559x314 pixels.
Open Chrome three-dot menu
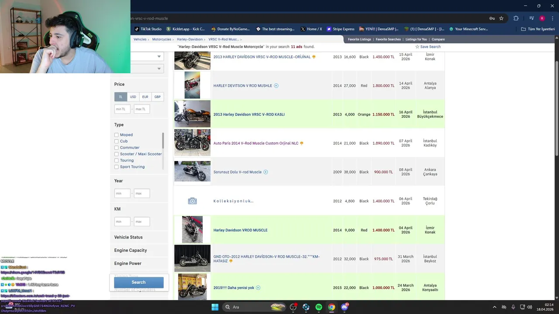[552, 18]
